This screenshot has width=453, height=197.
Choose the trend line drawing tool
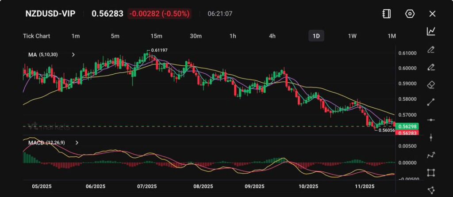click(431, 102)
